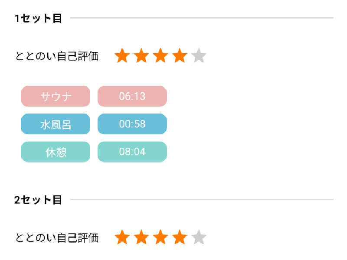This screenshot has height=260, width=347.
Task: Click the 1セット目 section heading
Action: point(38,18)
